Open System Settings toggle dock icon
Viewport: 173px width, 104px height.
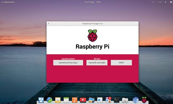(x=100, y=100)
